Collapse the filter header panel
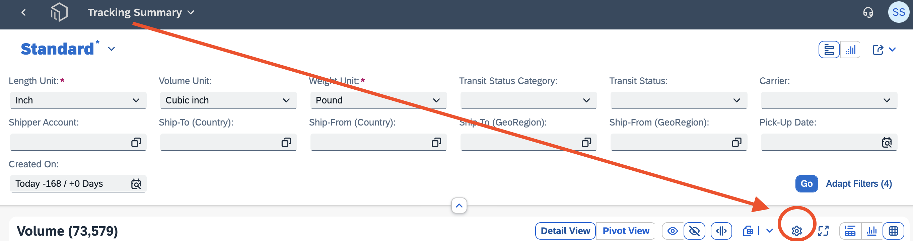The height and width of the screenshot is (241, 913). tap(459, 206)
